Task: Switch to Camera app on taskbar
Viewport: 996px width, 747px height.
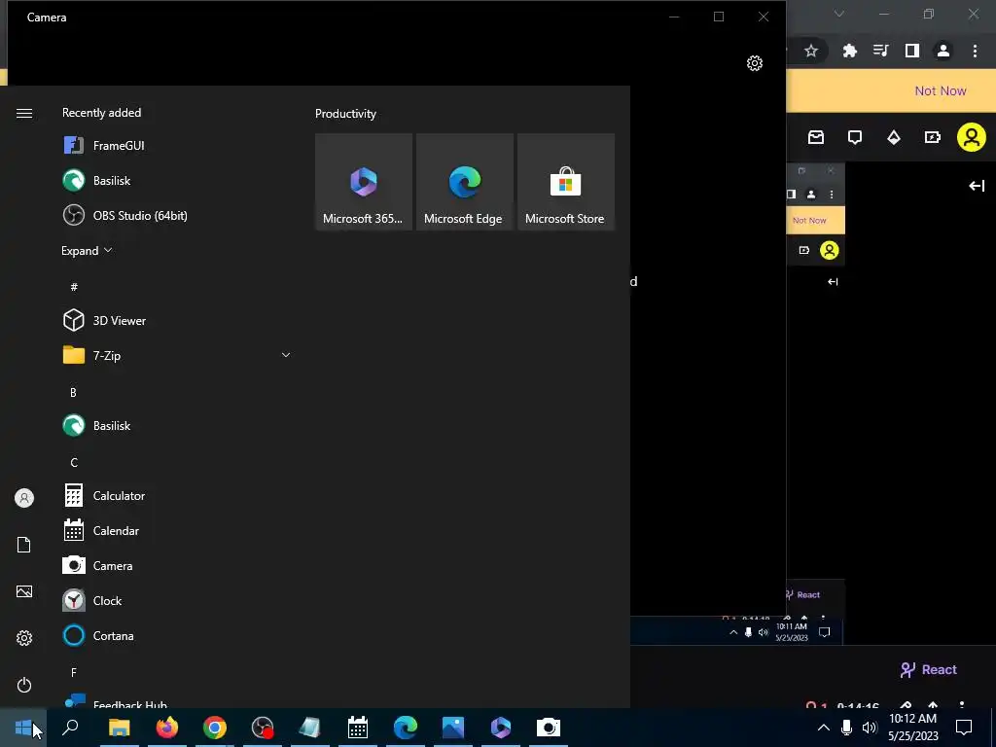Action: 549,728
